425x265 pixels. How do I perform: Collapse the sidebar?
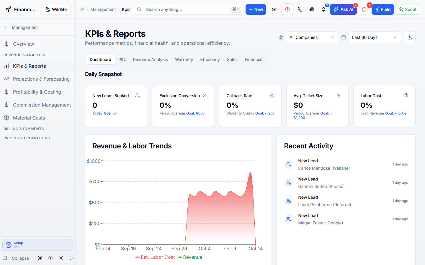(16, 258)
